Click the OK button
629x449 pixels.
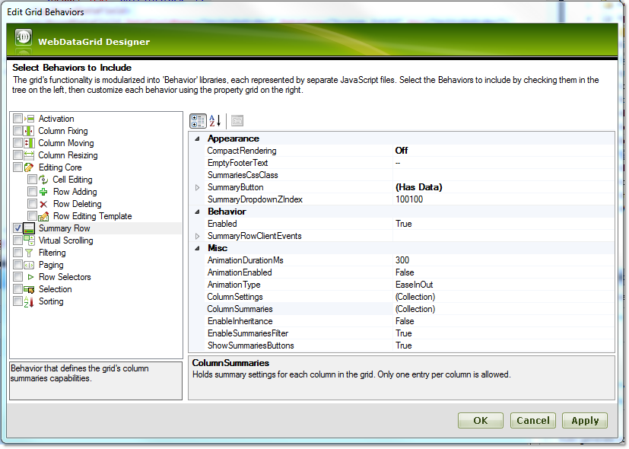[480, 421]
